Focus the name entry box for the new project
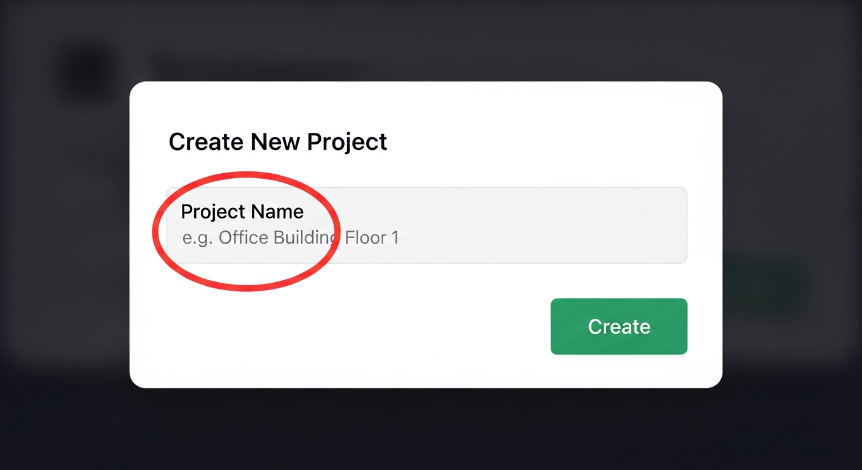The image size is (862, 470). pos(427,225)
